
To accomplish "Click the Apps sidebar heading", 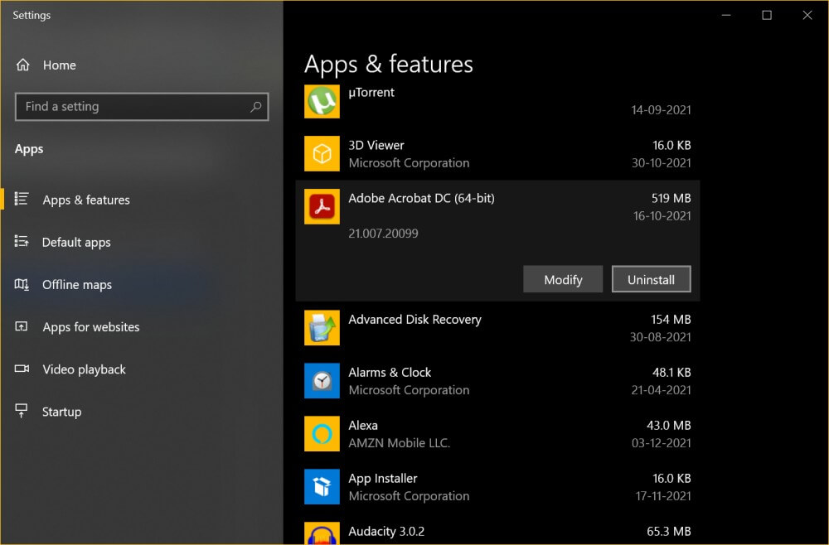I will pyautogui.click(x=29, y=149).
